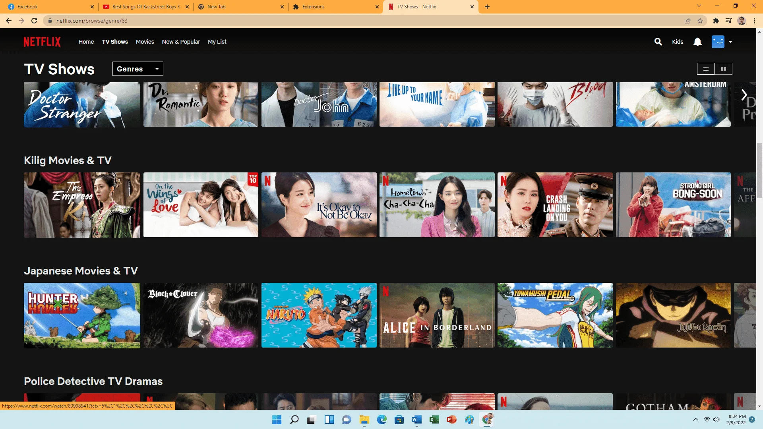Open Excel from the taskbar
The width and height of the screenshot is (763, 429).
(434, 419)
